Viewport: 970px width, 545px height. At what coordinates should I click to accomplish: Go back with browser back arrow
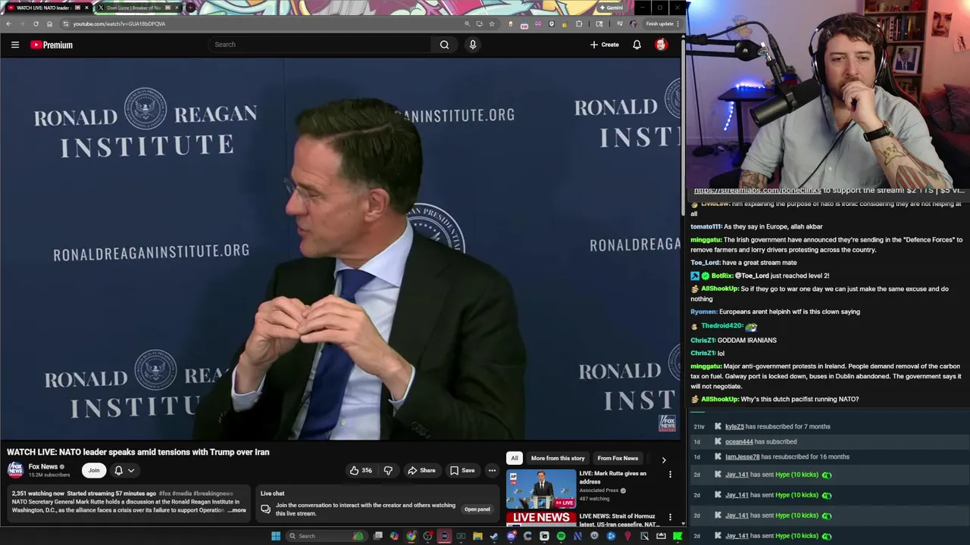[x=8, y=23]
